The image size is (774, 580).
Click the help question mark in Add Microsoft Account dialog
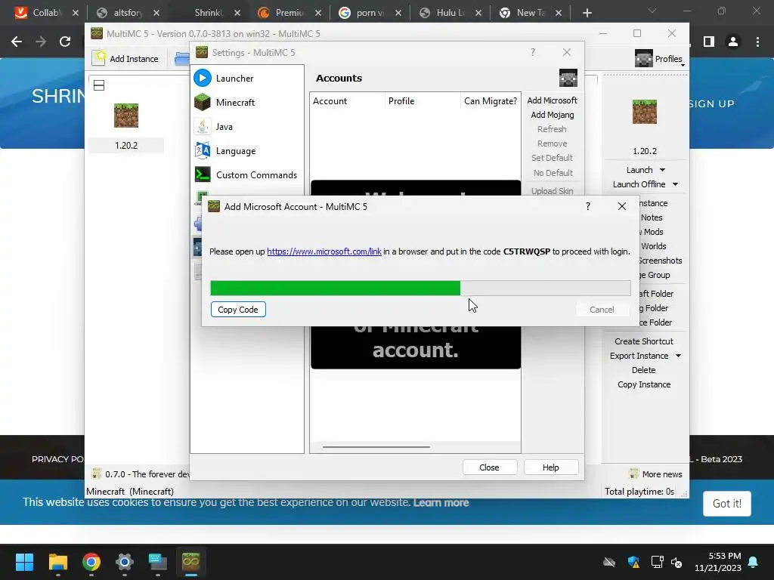[x=587, y=206]
